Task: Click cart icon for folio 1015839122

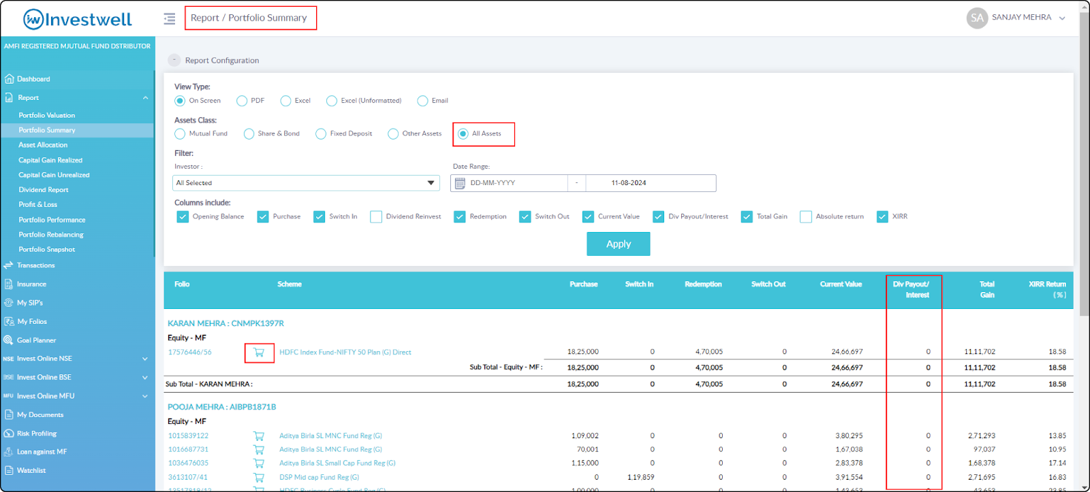Action: [x=259, y=436]
